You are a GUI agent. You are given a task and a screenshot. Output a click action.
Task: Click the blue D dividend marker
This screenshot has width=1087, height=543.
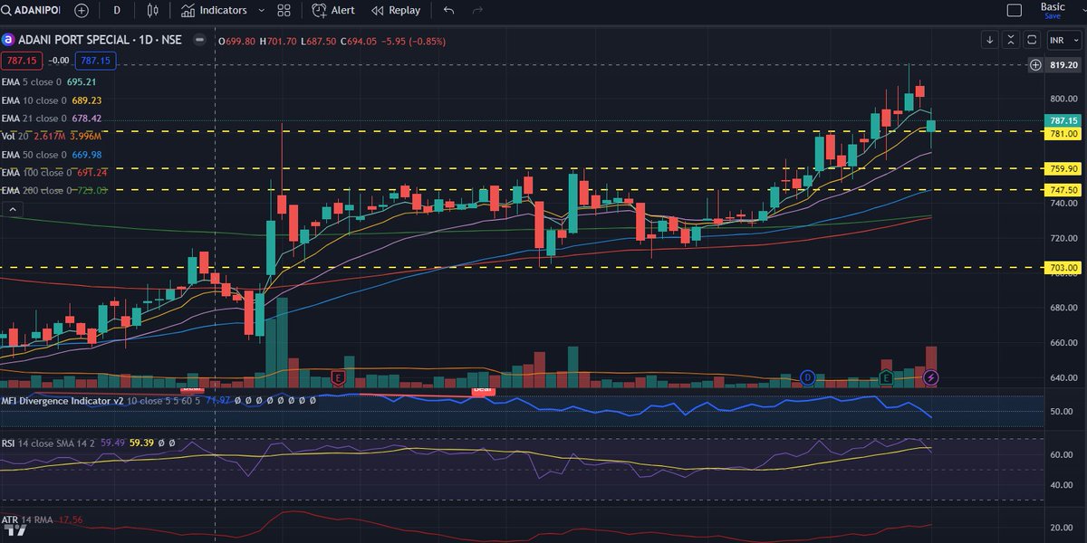(808, 376)
